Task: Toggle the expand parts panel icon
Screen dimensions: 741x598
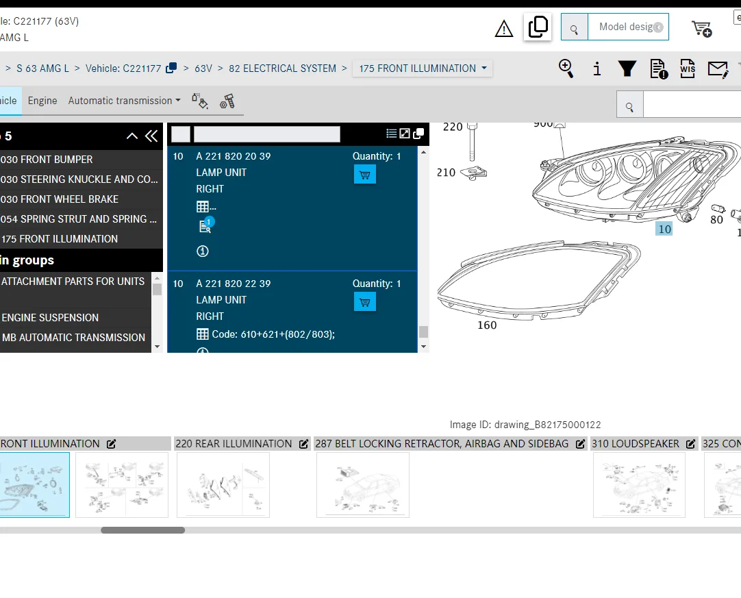Action: 405,134
